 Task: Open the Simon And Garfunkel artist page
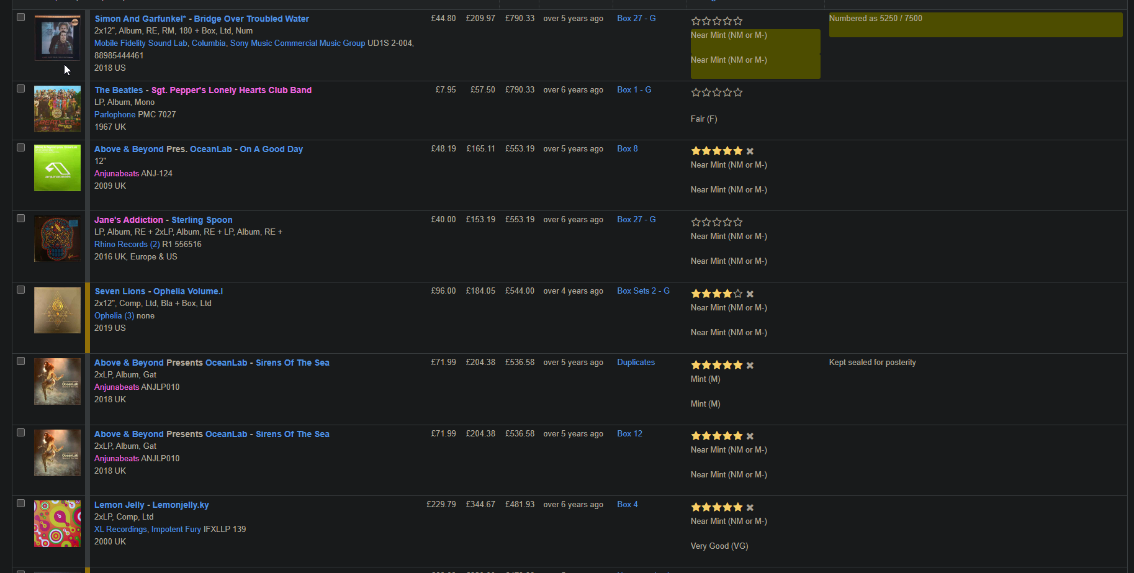[140, 19]
